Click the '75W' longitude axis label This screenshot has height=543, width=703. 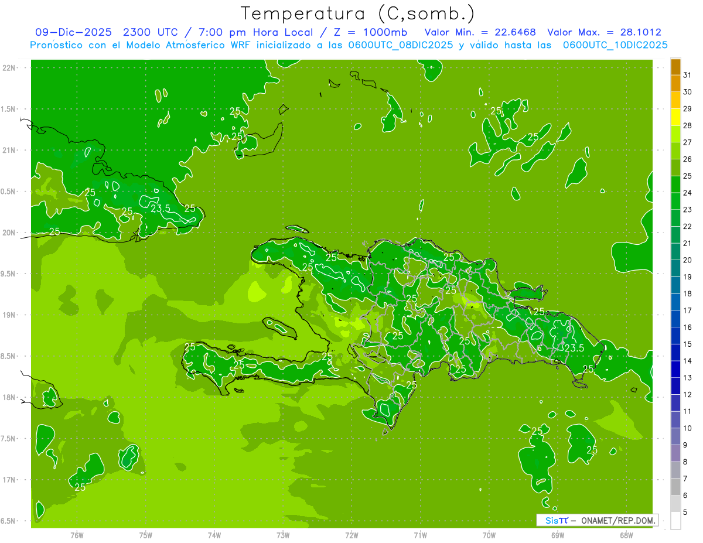tap(145, 535)
